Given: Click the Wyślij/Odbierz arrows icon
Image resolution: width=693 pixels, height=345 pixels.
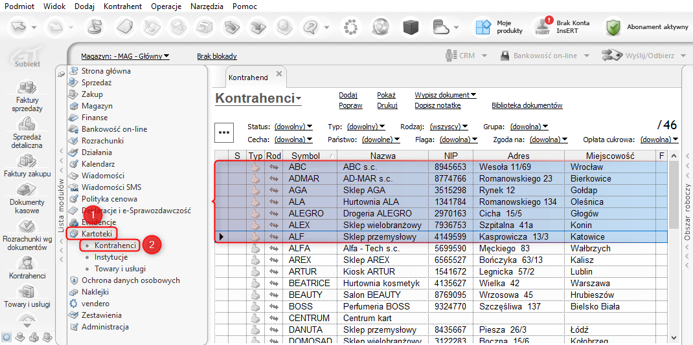Looking at the screenshot, I should pos(611,56).
